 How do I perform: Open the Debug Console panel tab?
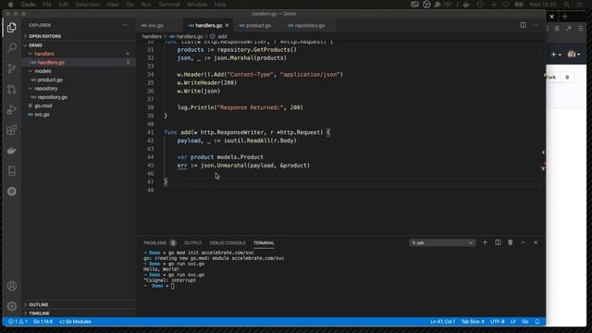pos(228,242)
